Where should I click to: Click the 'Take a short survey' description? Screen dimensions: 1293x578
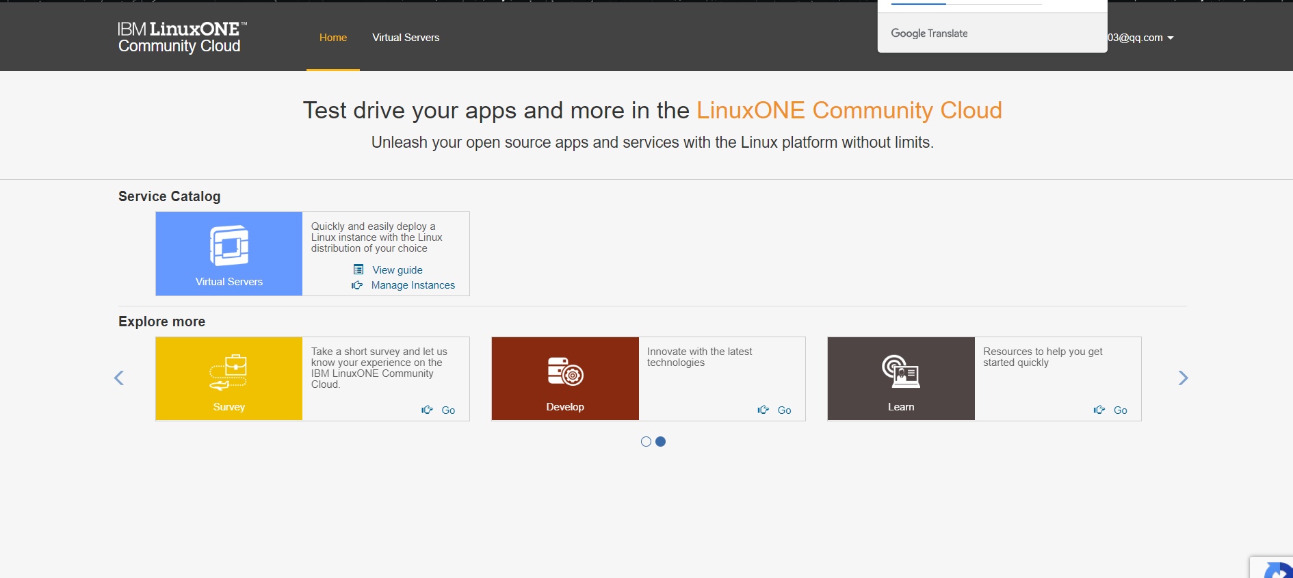pos(379,368)
